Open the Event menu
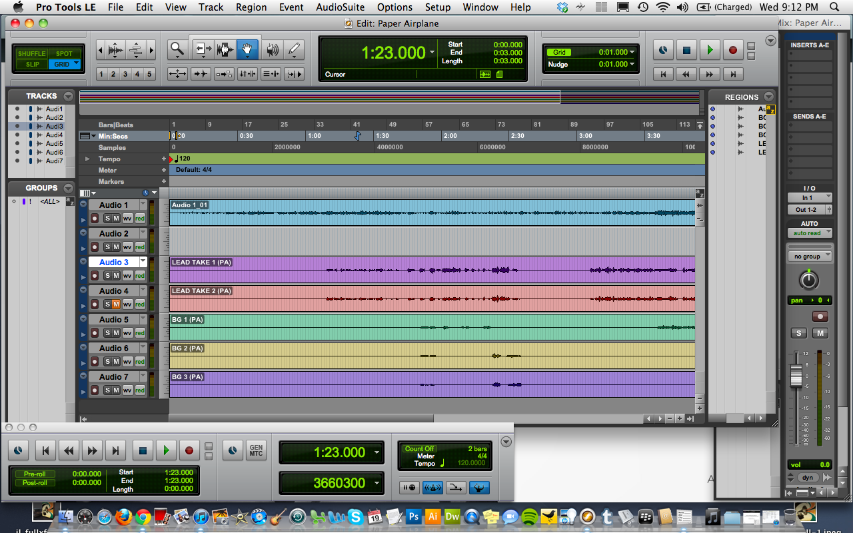Viewport: 853px width, 533px height. (x=291, y=7)
